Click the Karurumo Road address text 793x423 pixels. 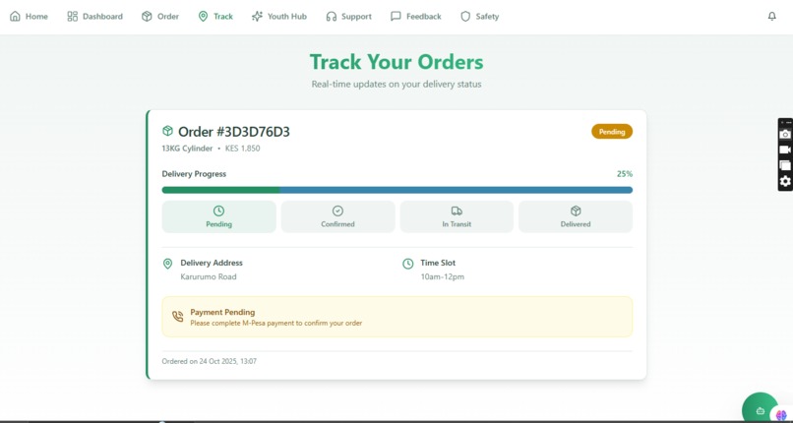point(209,277)
